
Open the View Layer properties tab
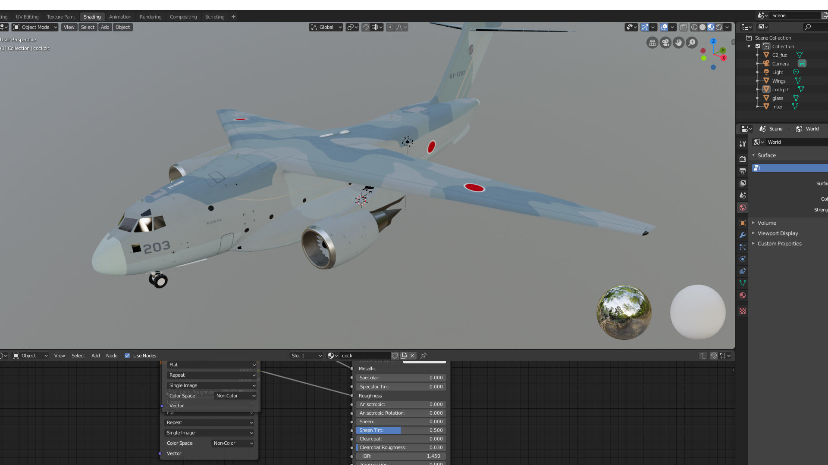pos(743,183)
